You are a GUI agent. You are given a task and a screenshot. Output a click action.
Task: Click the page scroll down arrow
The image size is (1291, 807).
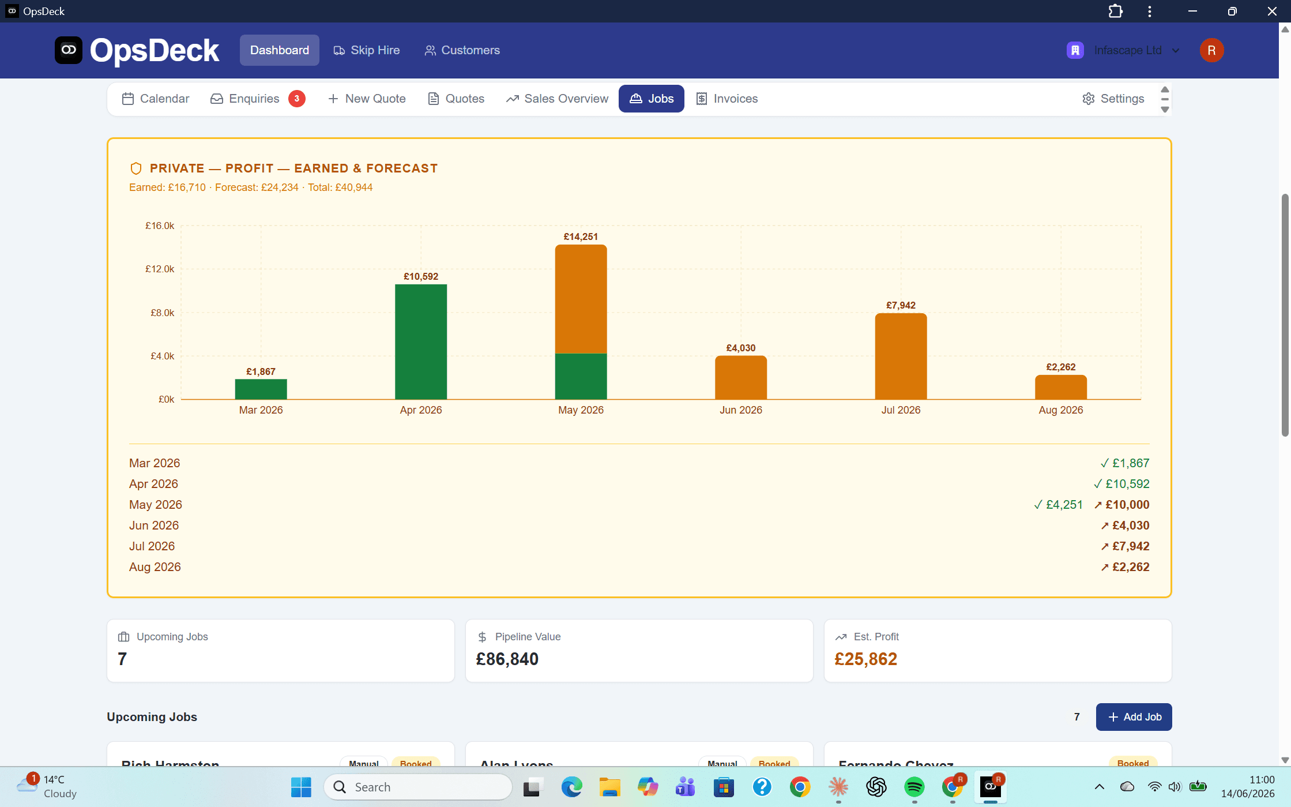(1285, 760)
